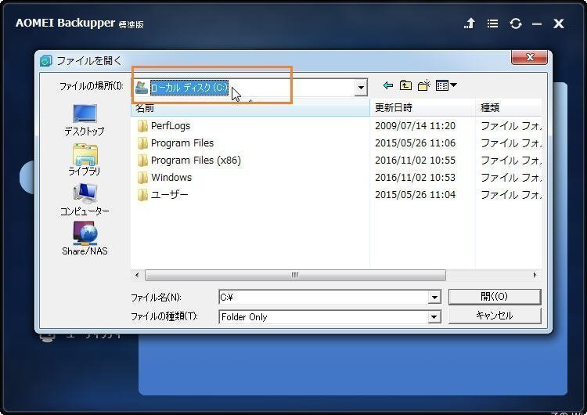Expand the ファイル名 dropdown arrow

434,298
